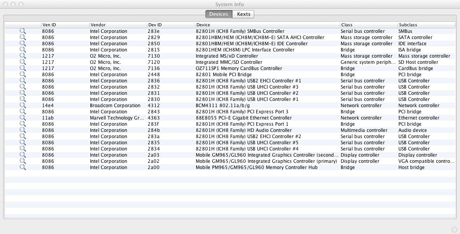The width and height of the screenshot is (460, 234).
Task: Select the USB2 EHCI Controller #1 row
Action: point(248,81)
